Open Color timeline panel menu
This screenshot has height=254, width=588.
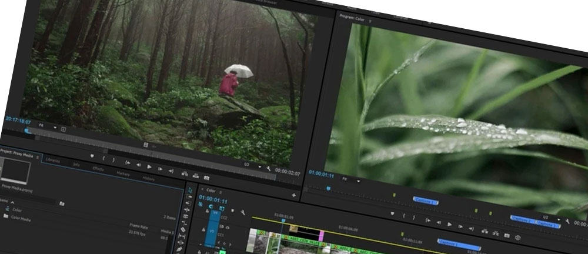tap(220, 192)
